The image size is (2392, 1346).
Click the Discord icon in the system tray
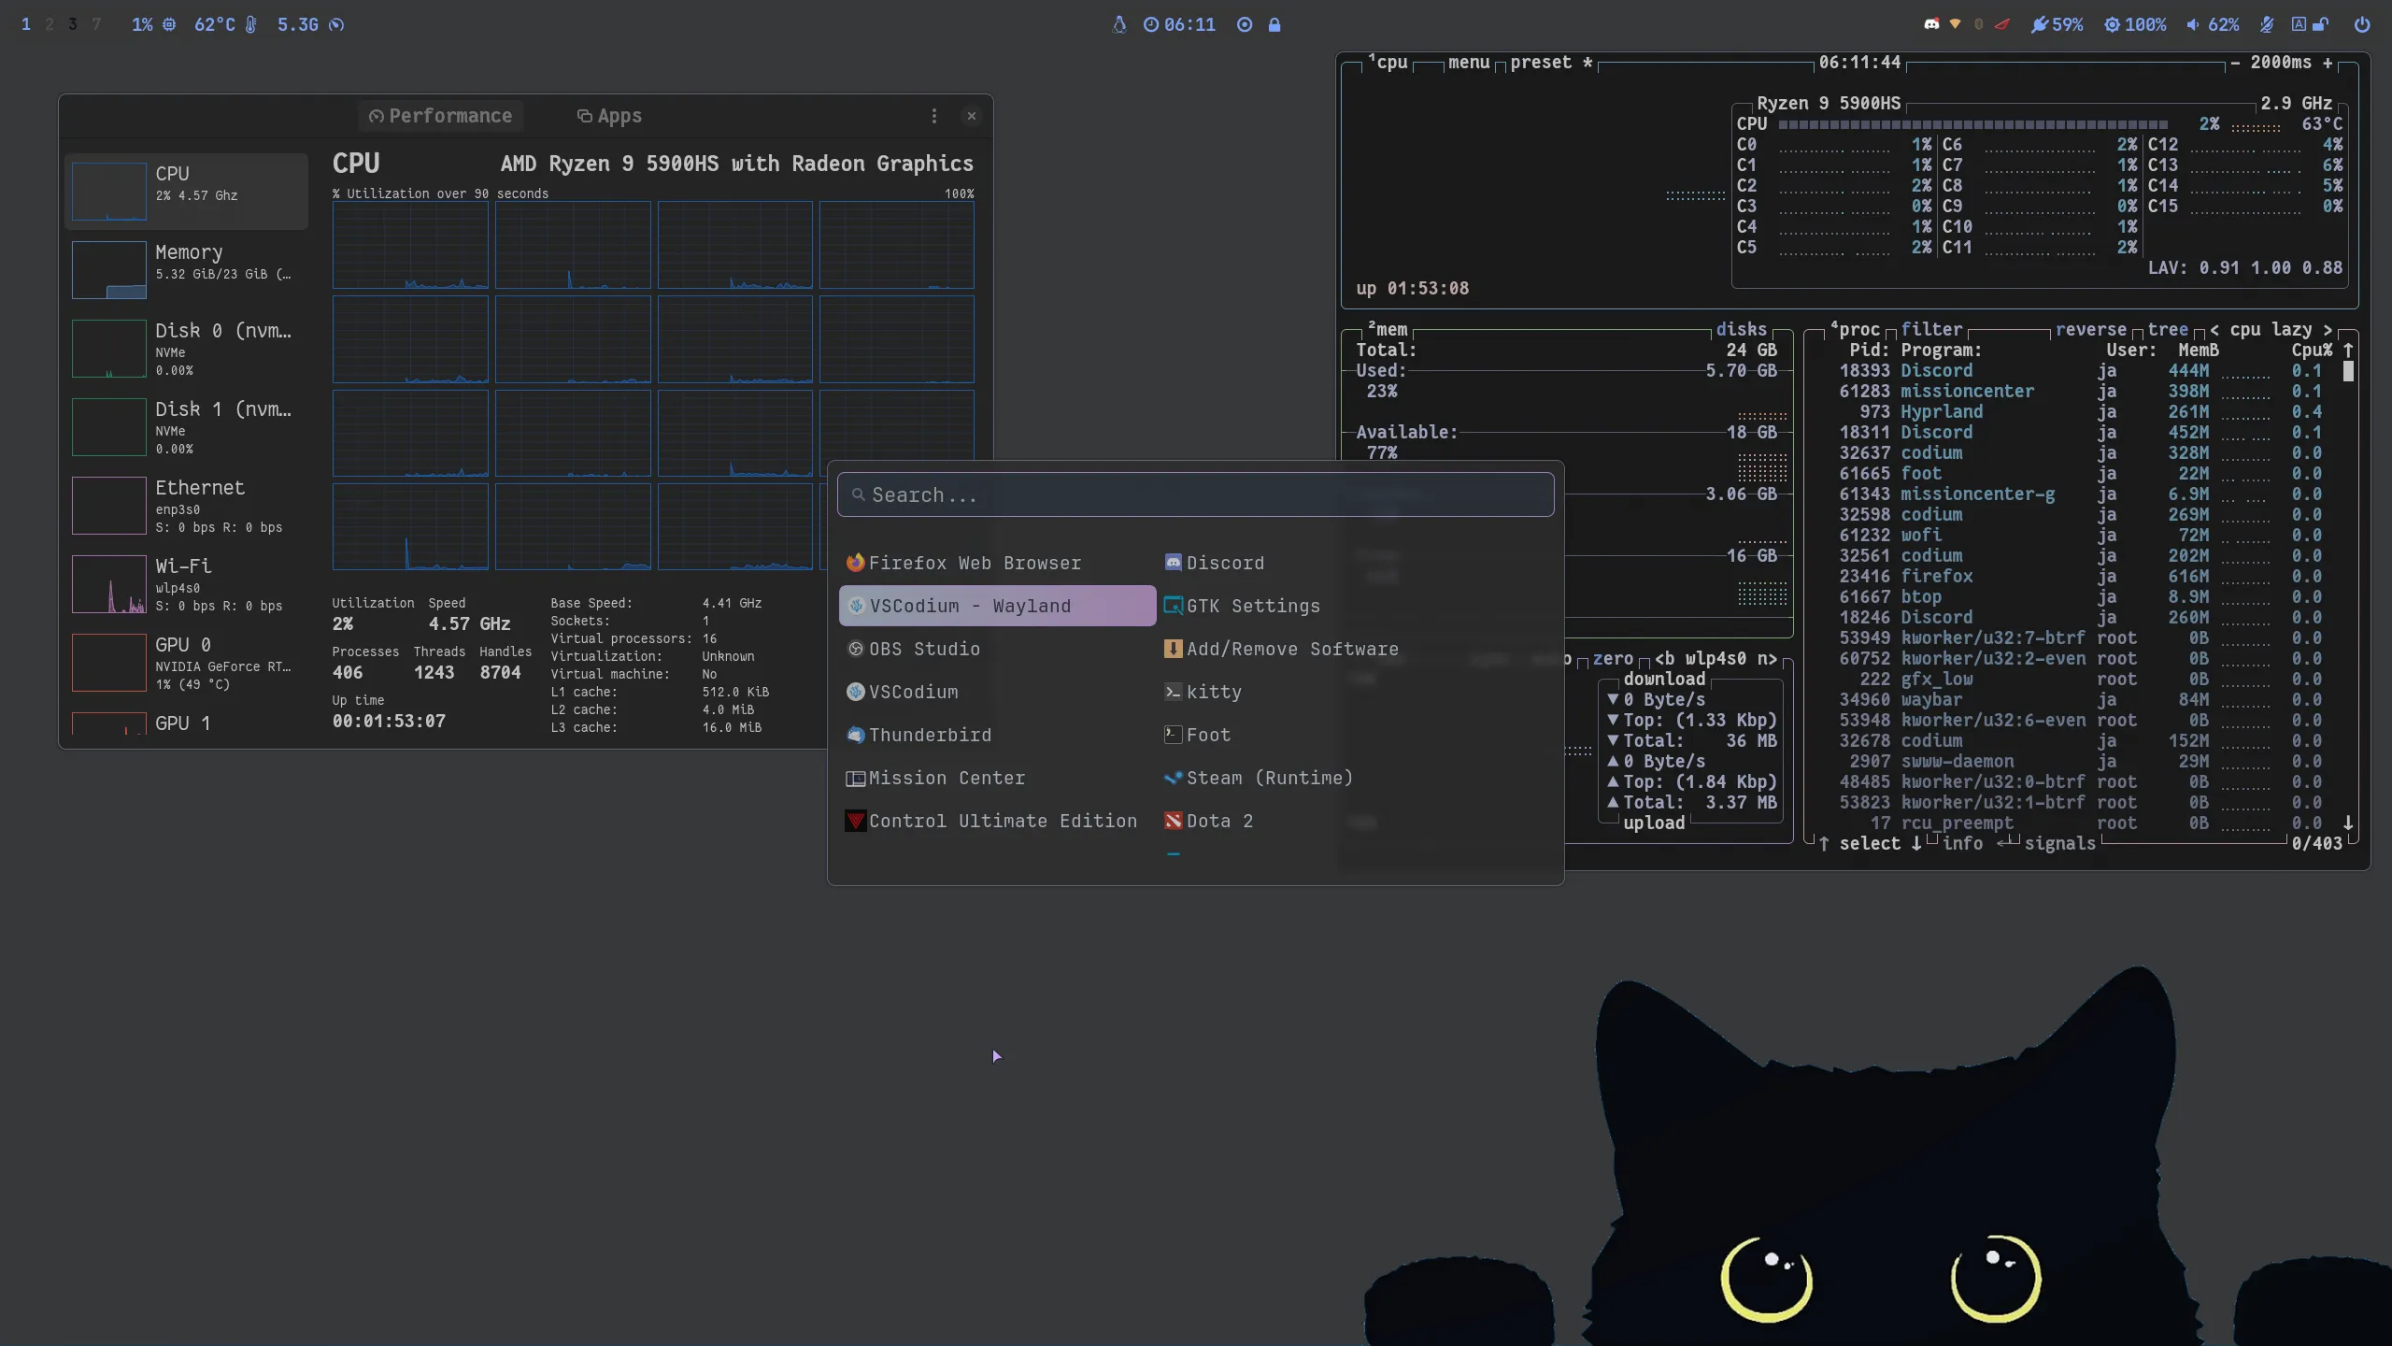[1932, 25]
